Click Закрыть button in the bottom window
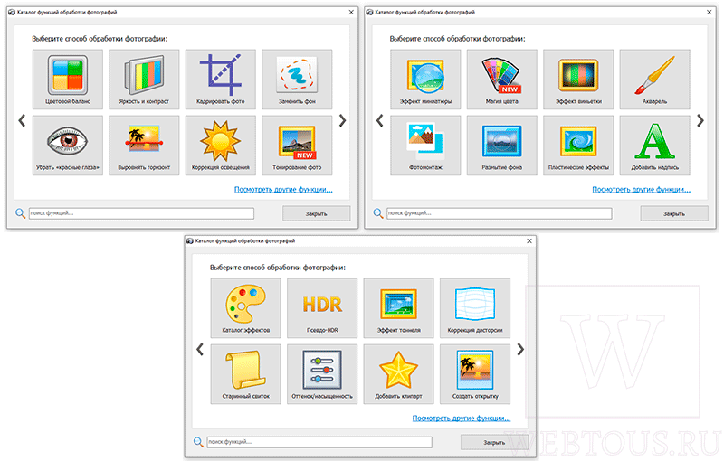 coord(494,442)
